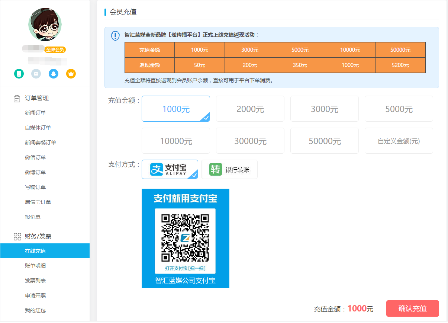The image size is (448, 323).
Task: Open 微信订单 in sidebar
Action: coord(35,157)
